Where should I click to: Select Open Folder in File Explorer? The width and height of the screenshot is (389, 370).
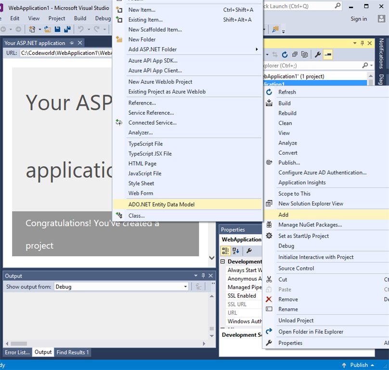326,332
